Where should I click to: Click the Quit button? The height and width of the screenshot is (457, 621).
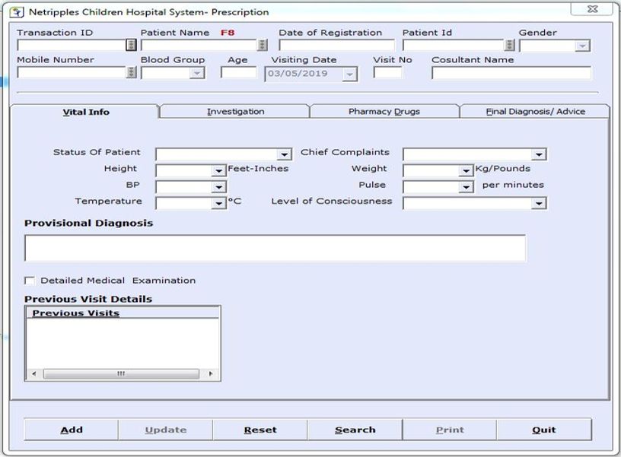point(544,430)
